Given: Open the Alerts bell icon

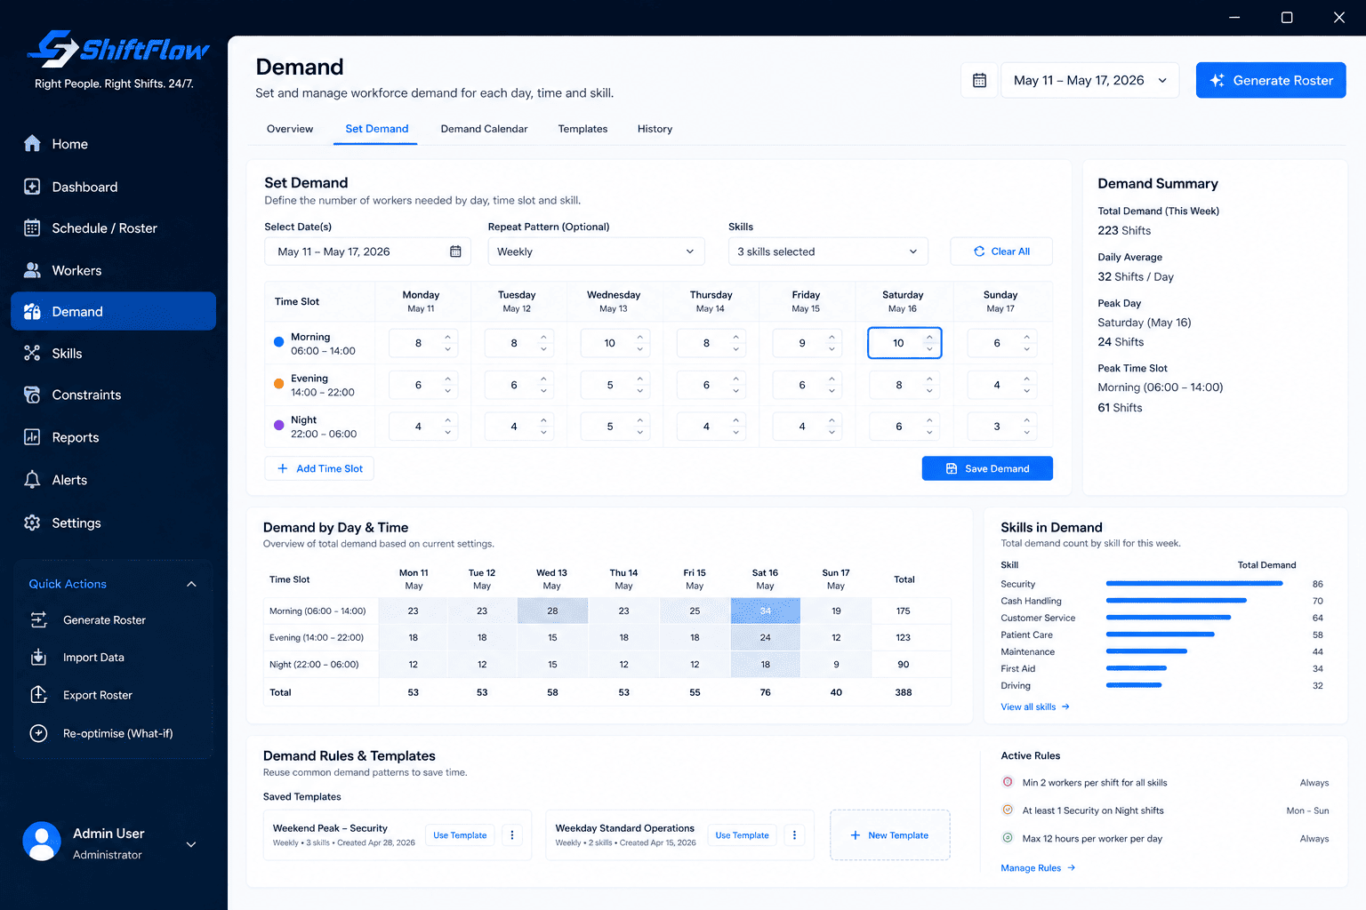Looking at the screenshot, I should 32,480.
